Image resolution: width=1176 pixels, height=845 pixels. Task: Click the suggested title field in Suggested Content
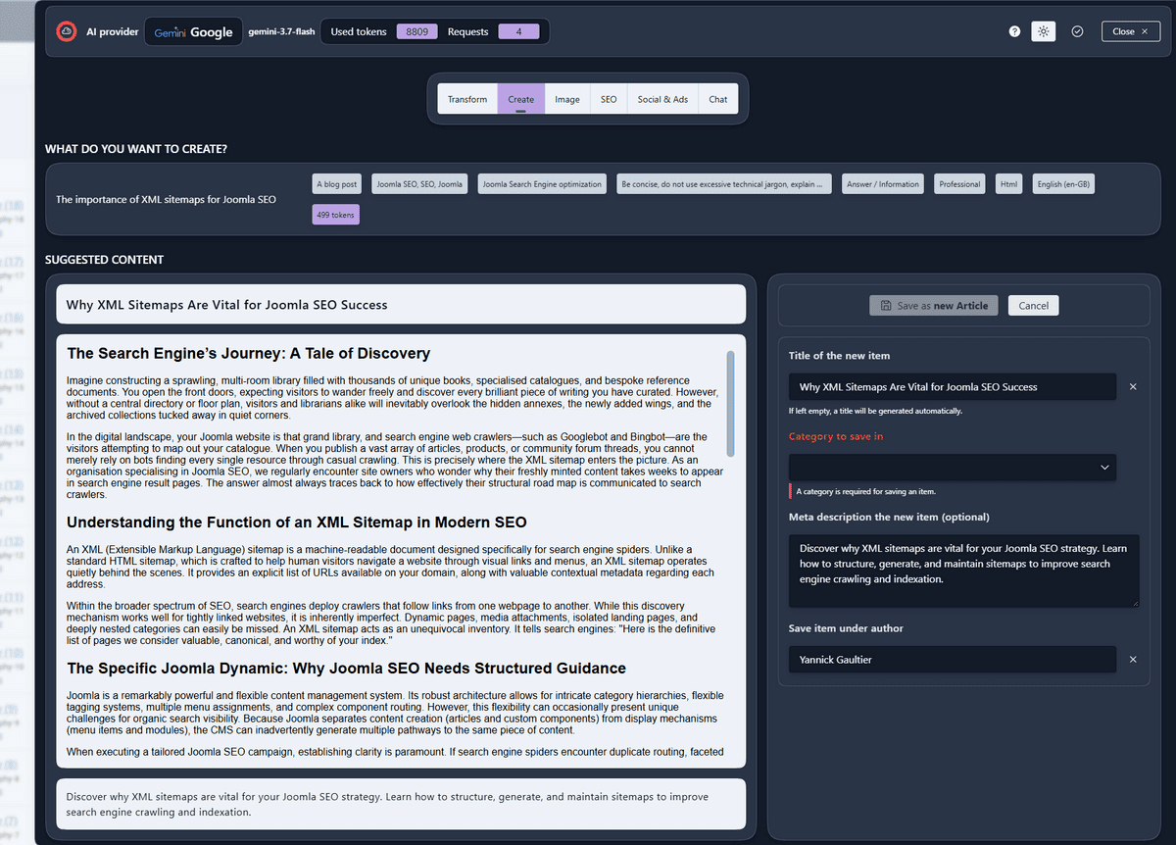tap(401, 305)
